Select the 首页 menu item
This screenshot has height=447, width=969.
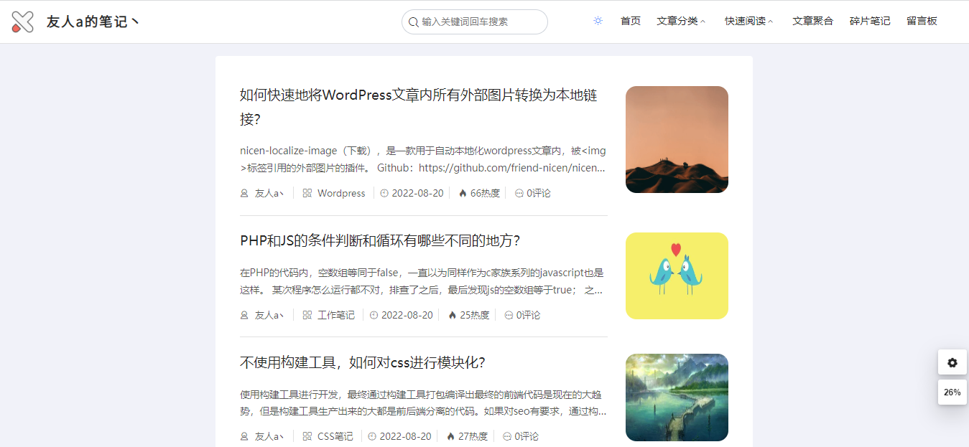[x=630, y=21]
